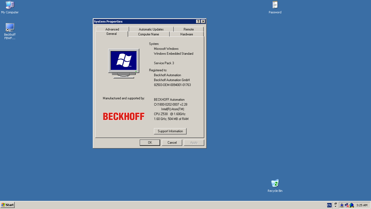Open the Start menu
Screen dimensions: 371x209
(8, 205)
